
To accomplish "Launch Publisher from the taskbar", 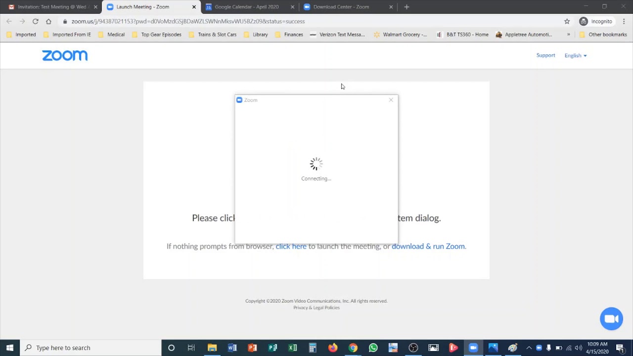I will pyautogui.click(x=272, y=348).
